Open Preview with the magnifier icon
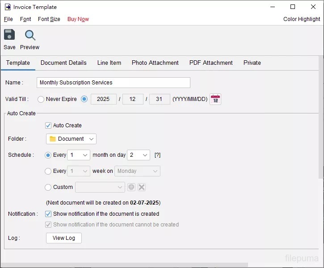 pos(30,35)
